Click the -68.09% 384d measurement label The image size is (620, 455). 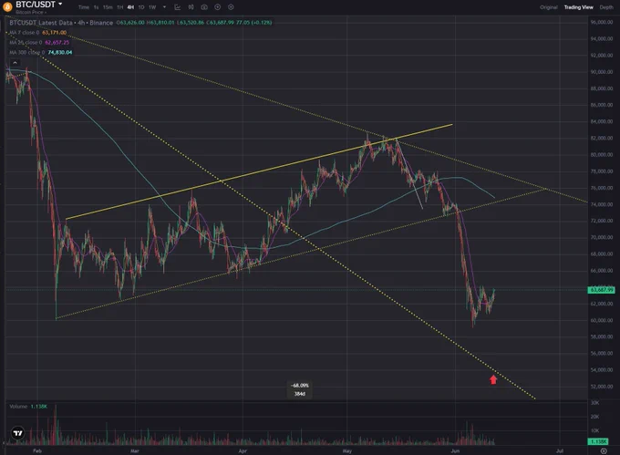tap(300, 389)
